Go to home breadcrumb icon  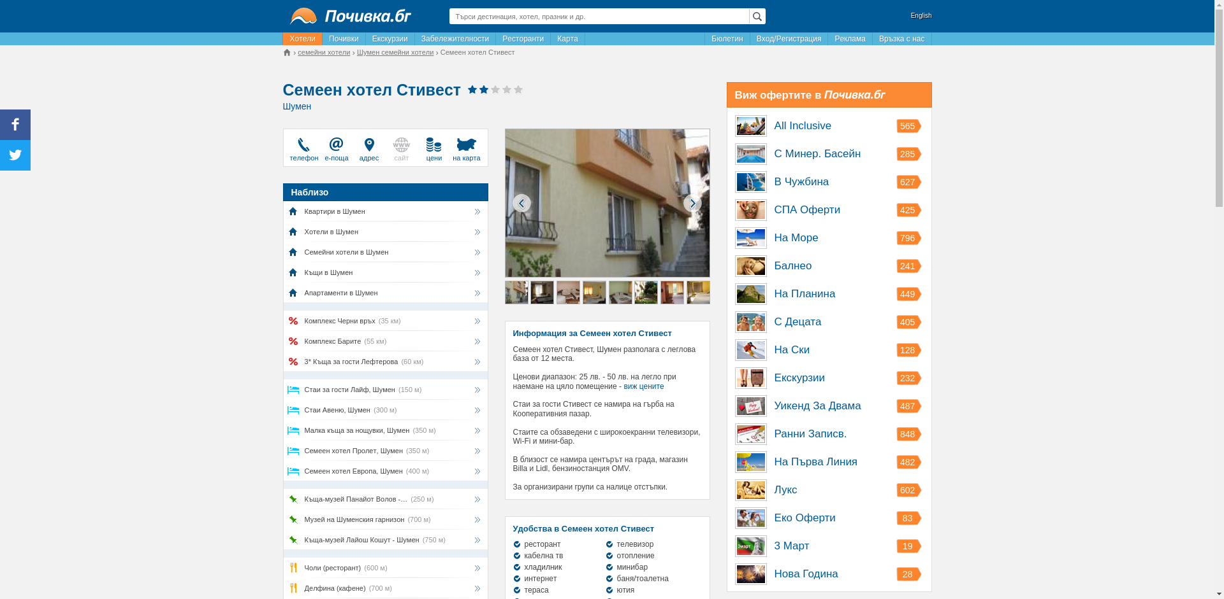pyautogui.click(x=287, y=53)
